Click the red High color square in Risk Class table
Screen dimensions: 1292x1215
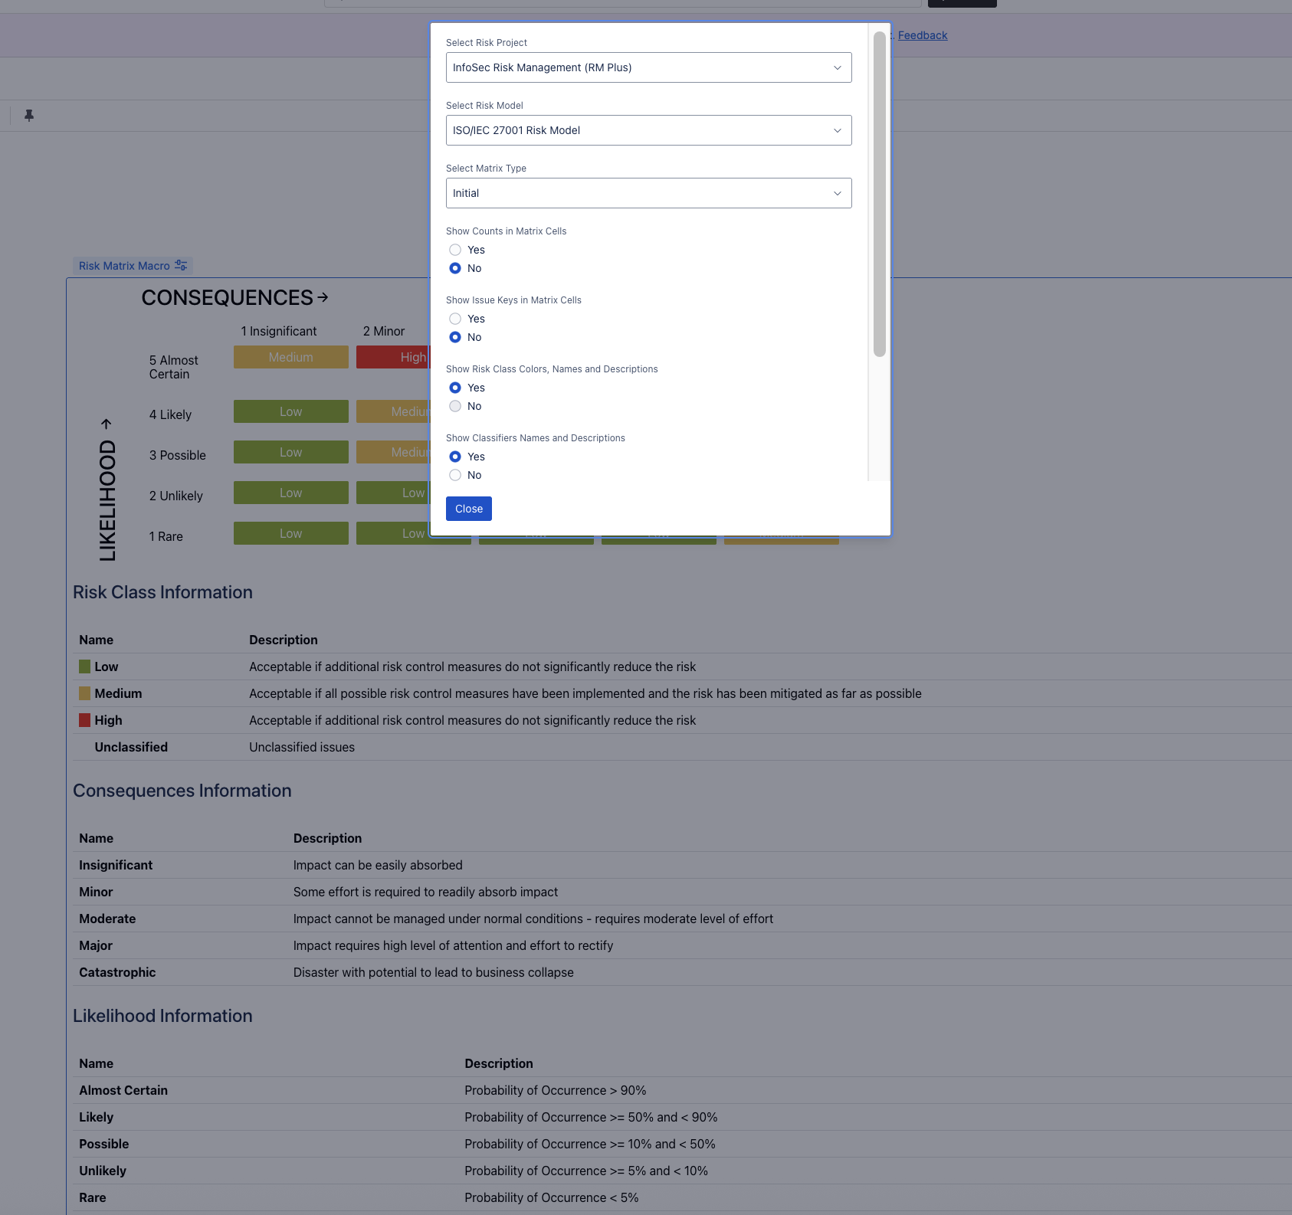point(85,720)
